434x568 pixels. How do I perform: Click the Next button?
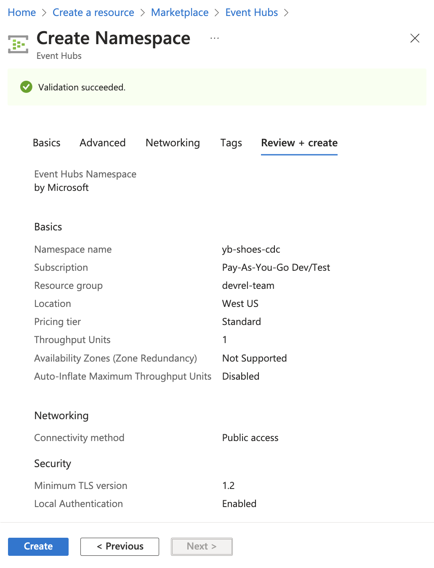click(x=202, y=547)
